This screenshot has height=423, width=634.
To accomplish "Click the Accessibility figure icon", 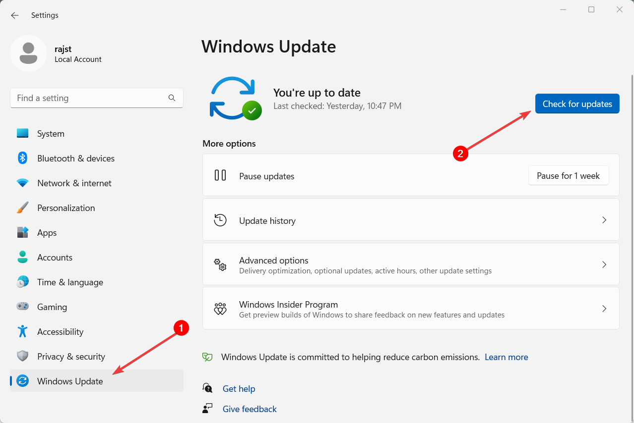I will [22, 331].
